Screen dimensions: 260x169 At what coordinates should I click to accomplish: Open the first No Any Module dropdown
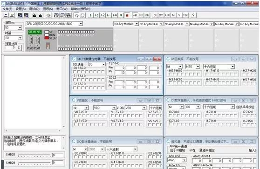click(137, 24)
